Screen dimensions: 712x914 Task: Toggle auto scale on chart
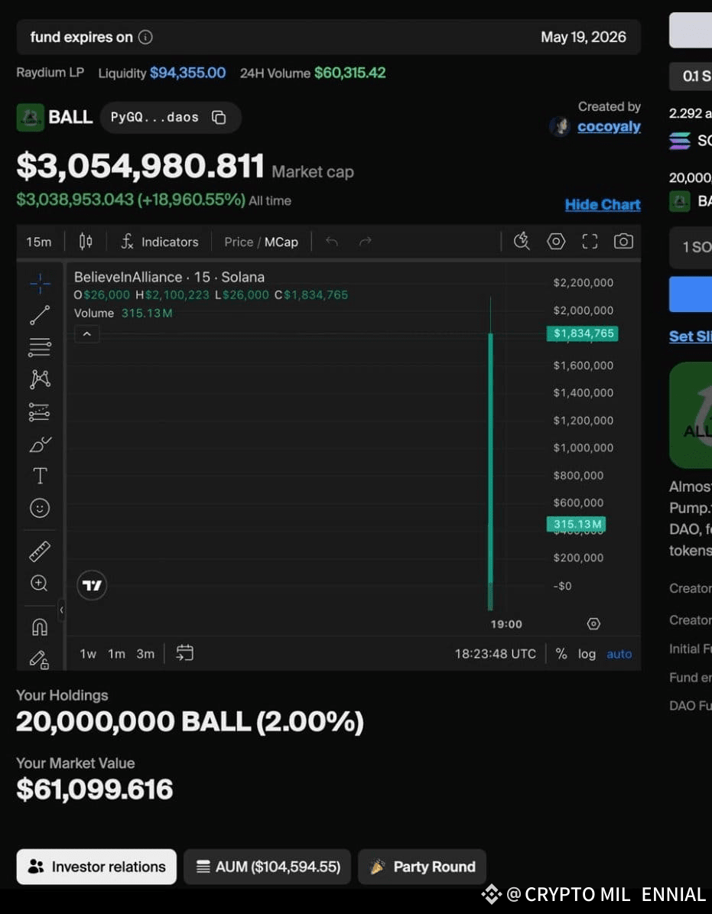(619, 654)
